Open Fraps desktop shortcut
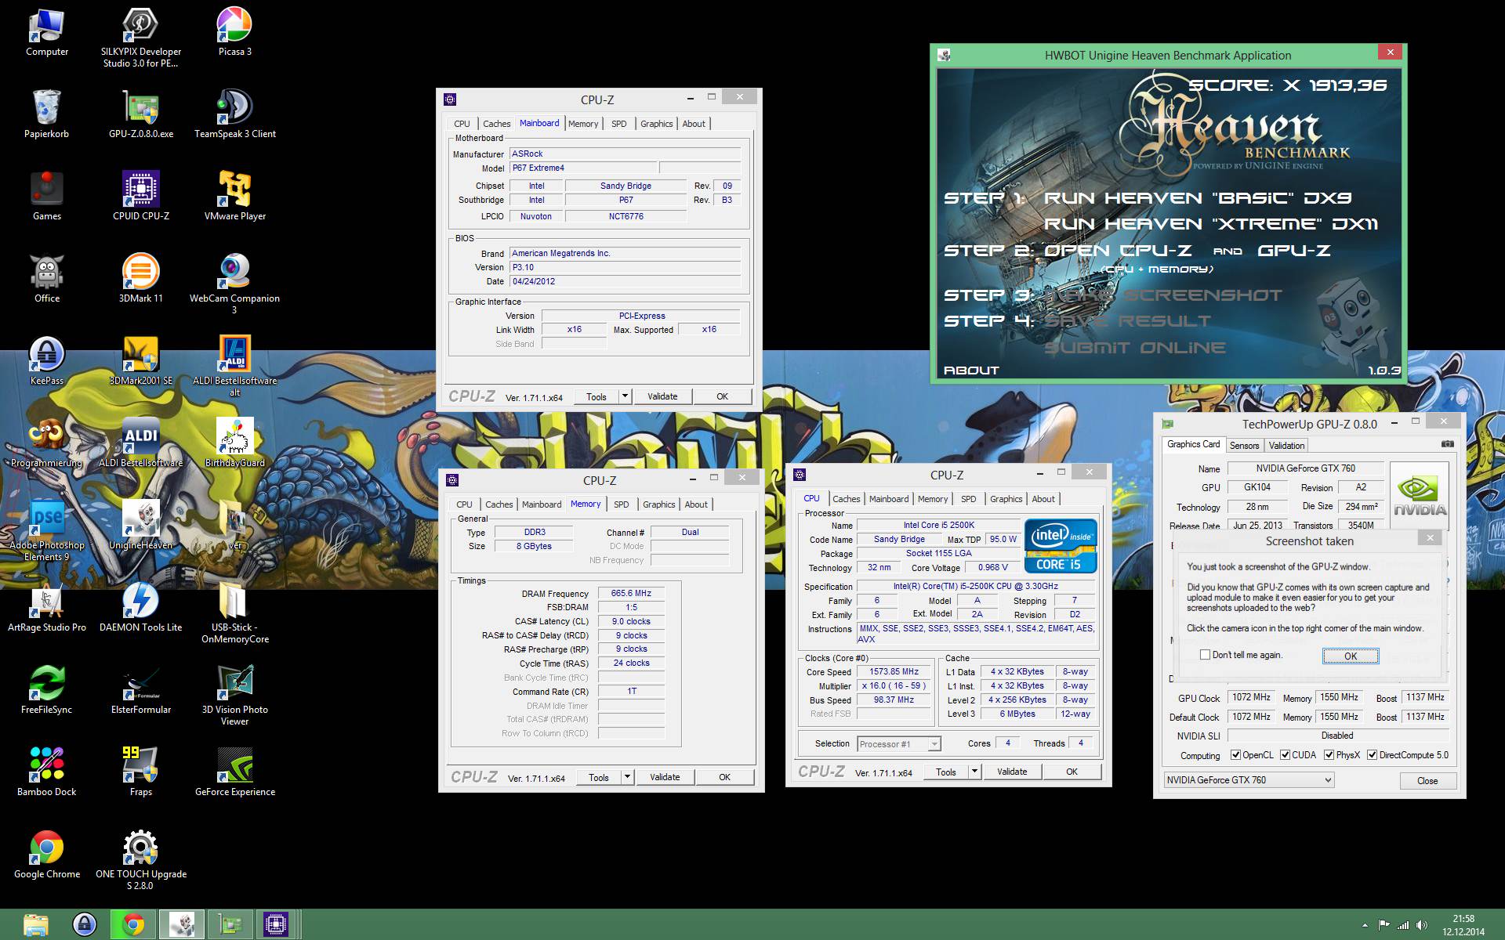Screen dimensions: 1505x940 pos(141,772)
